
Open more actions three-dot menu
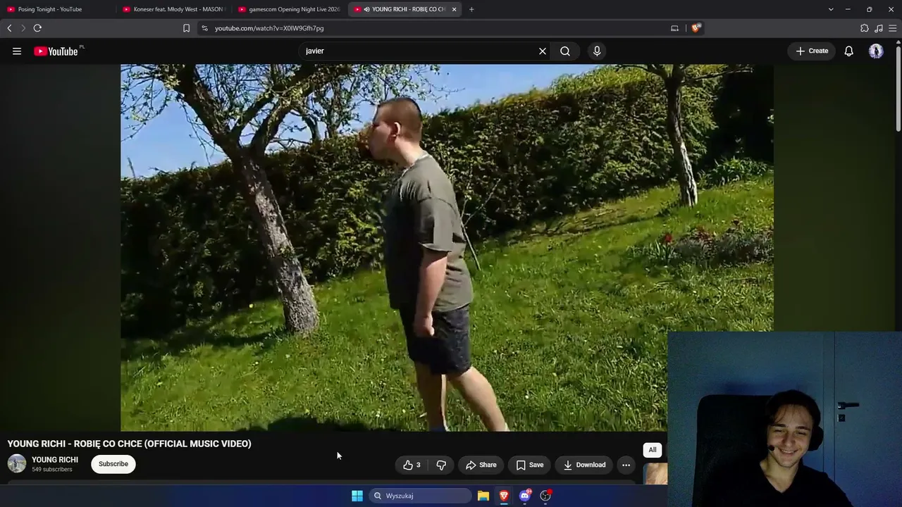tap(626, 465)
